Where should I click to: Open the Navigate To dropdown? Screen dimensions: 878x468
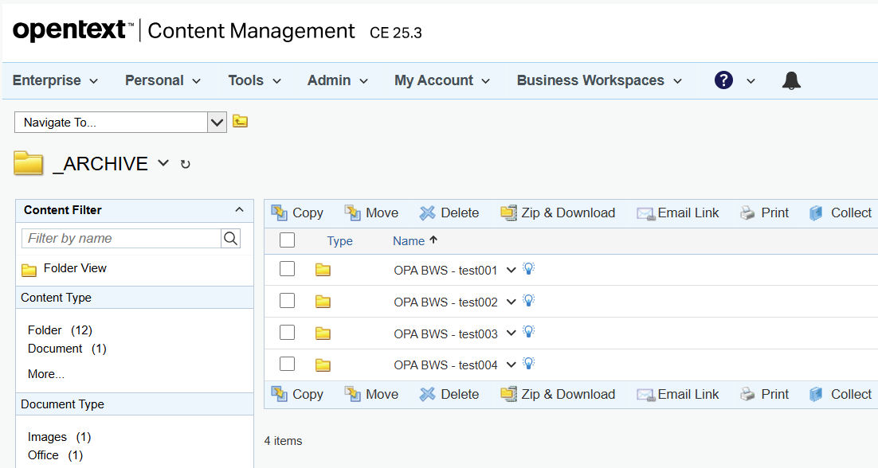pos(217,123)
